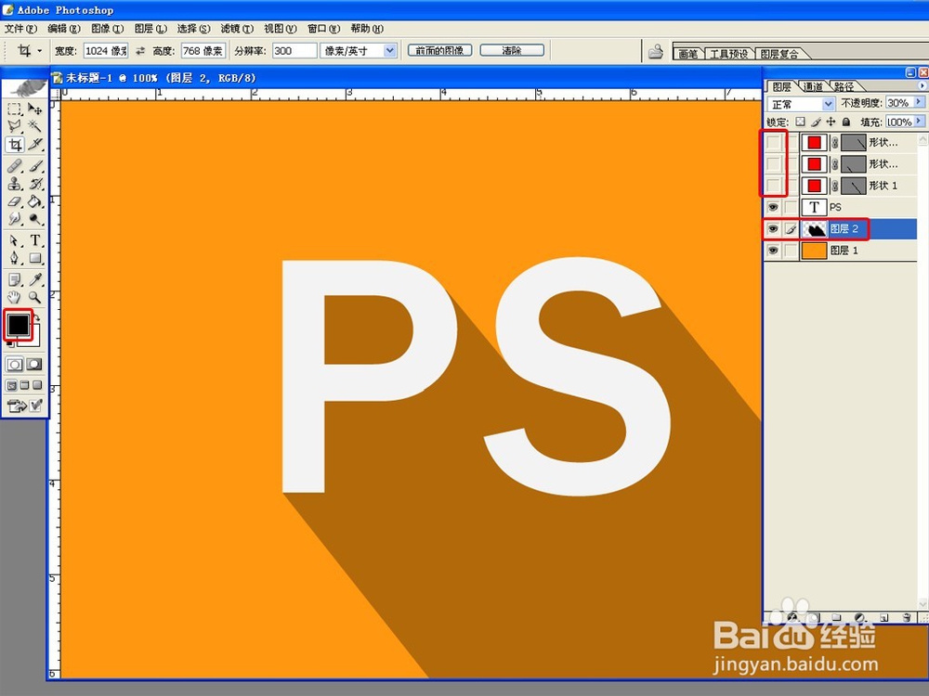Swap width and height values in the options bar

140,51
